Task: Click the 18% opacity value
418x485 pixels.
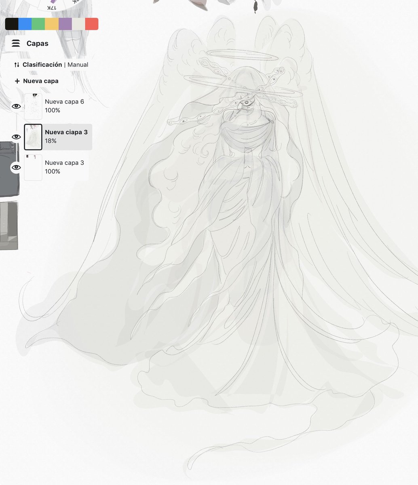Action: 51,141
